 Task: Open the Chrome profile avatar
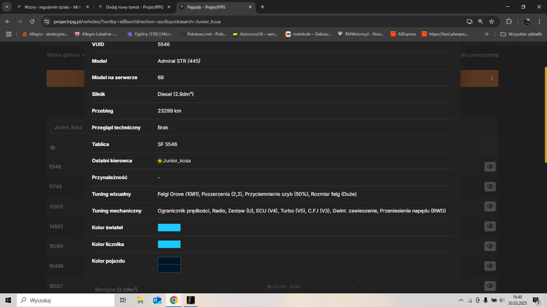click(527, 22)
